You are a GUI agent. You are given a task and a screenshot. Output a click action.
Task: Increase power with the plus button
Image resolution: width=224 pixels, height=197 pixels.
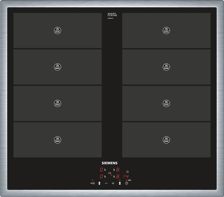[x=113, y=183]
